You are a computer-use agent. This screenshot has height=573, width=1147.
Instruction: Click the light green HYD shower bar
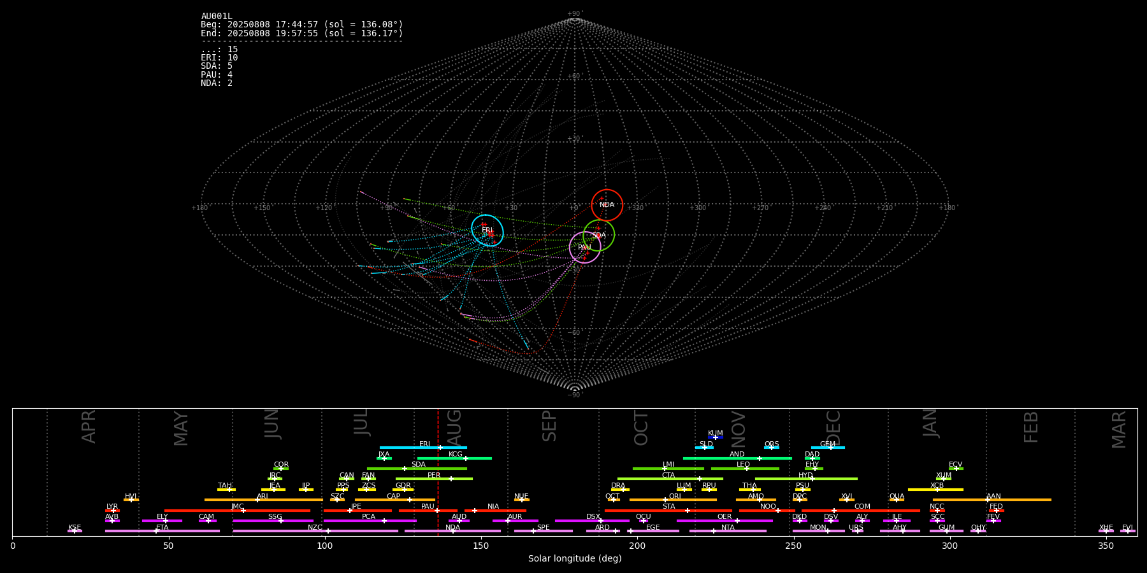[x=806, y=479]
